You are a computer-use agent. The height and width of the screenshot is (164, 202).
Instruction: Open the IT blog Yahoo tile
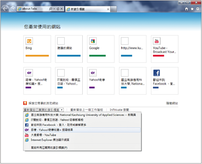(x=69, y=81)
